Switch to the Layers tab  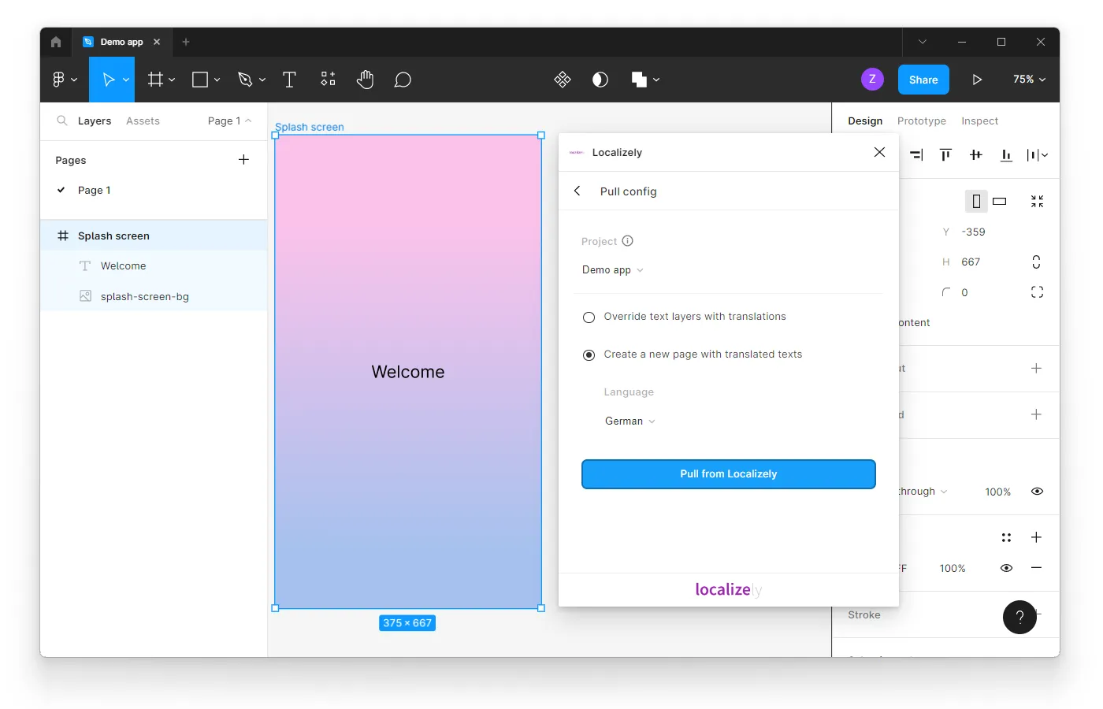[95, 121]
